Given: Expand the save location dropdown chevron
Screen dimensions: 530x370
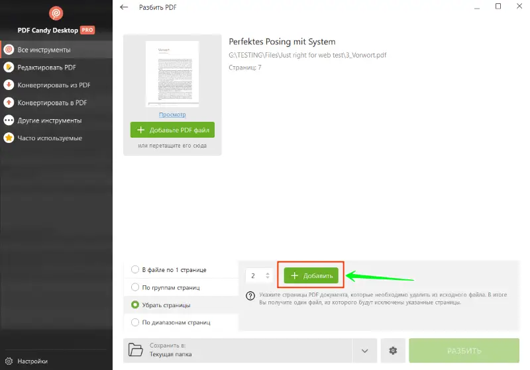Looking at the screenshot, I should click(365, 351).
